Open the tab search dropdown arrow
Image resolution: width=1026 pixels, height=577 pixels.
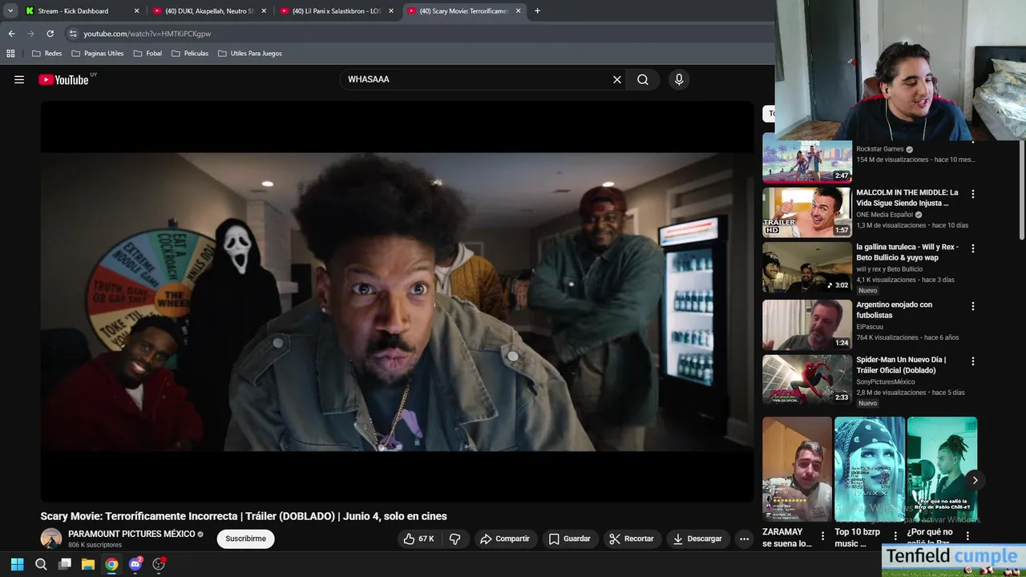10,11
